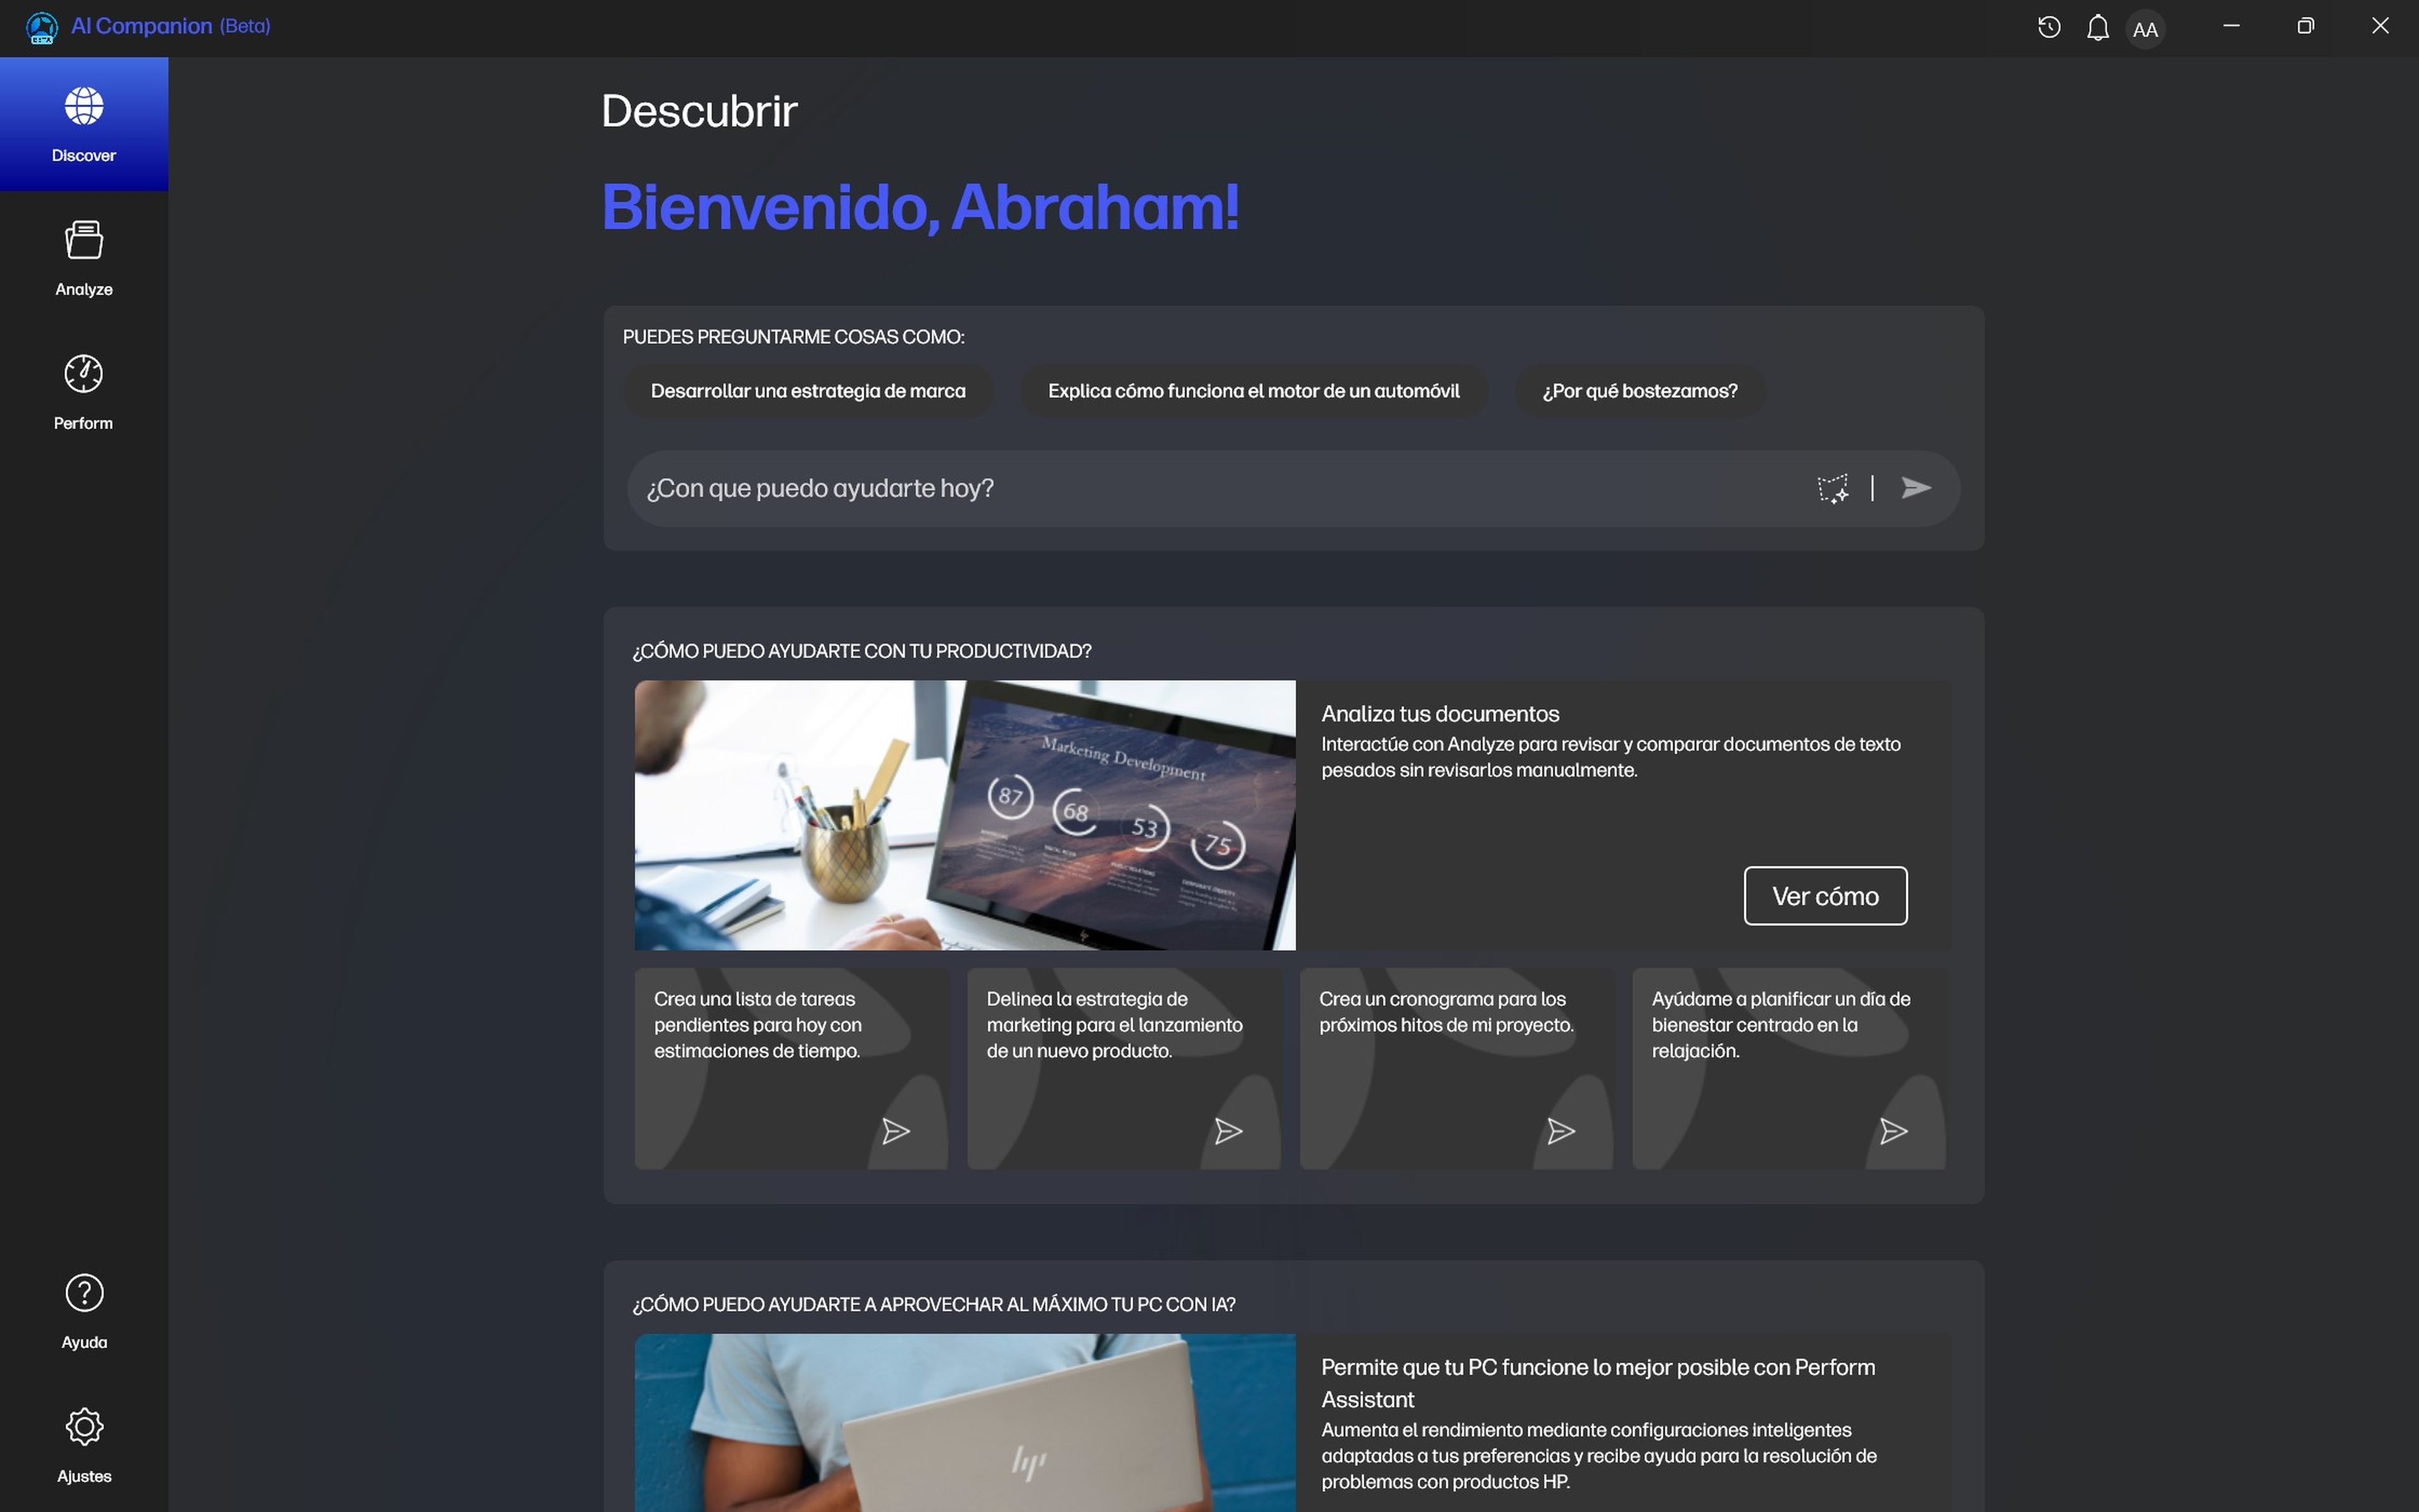Screen dimensions: 2419x1512
Task: Open the chat history clock icon
Action: pos(2049,28)
